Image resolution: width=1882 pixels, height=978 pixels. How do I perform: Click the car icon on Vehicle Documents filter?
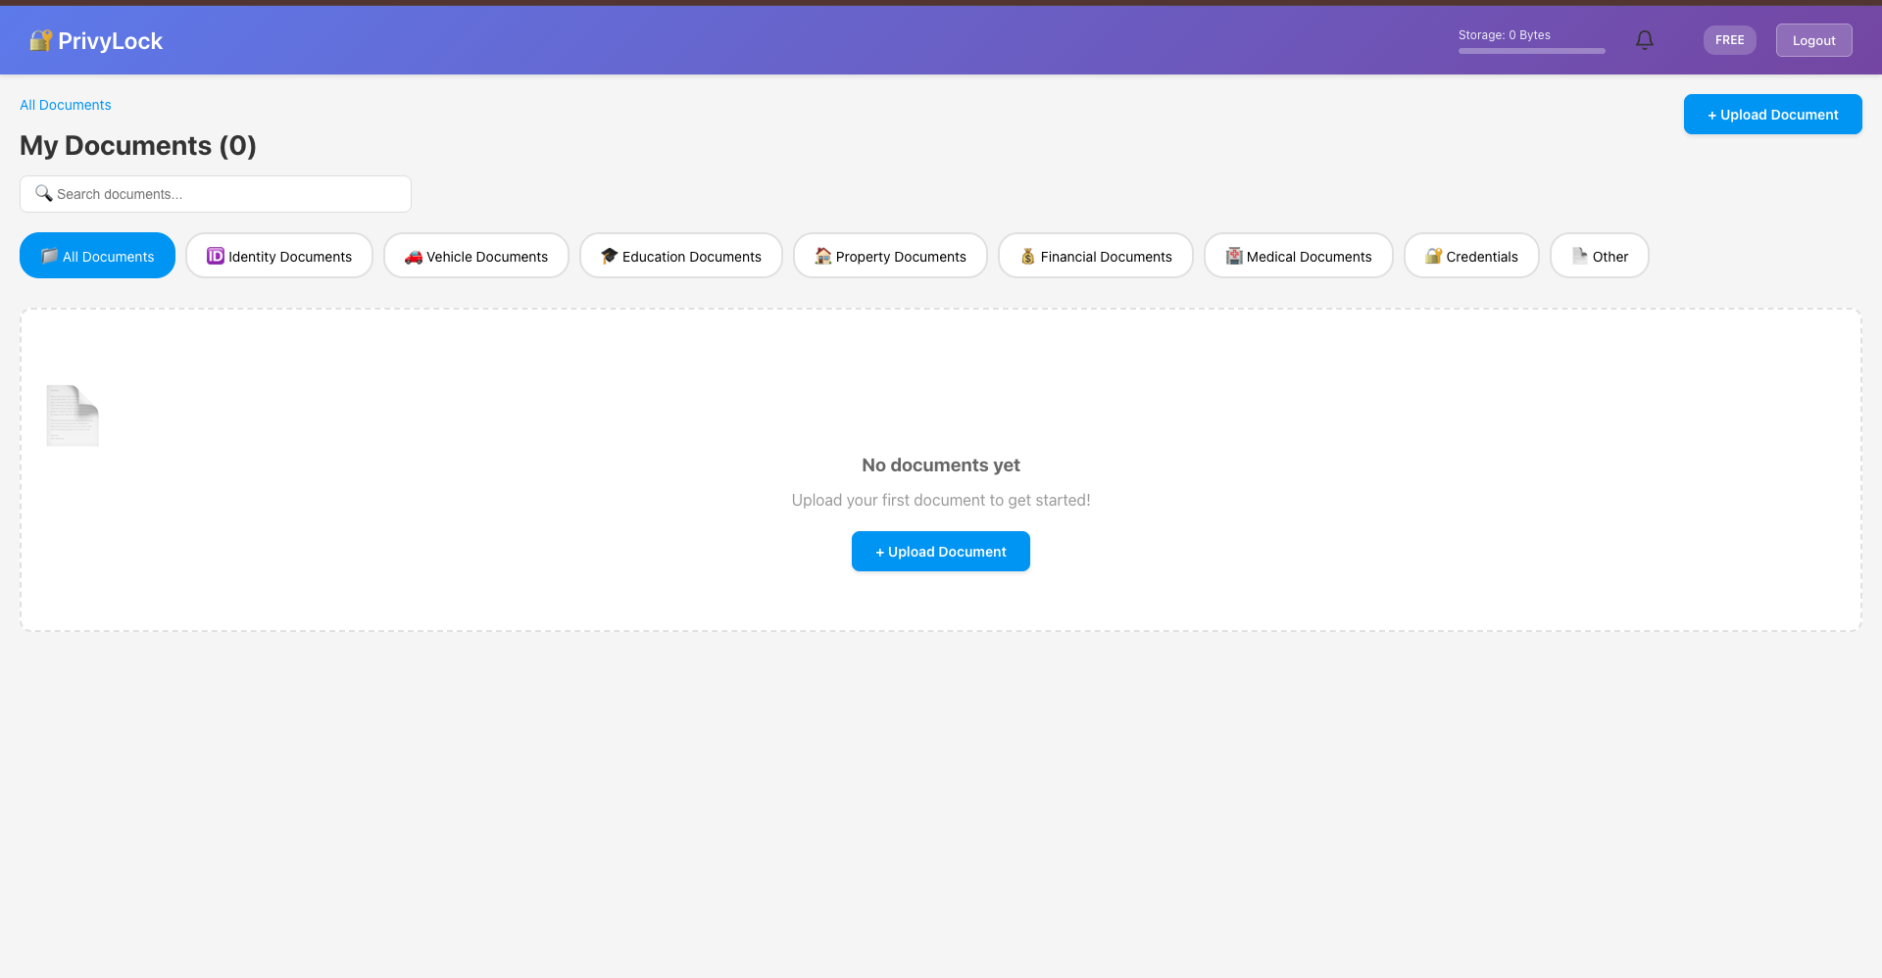(x=414, y=257)
